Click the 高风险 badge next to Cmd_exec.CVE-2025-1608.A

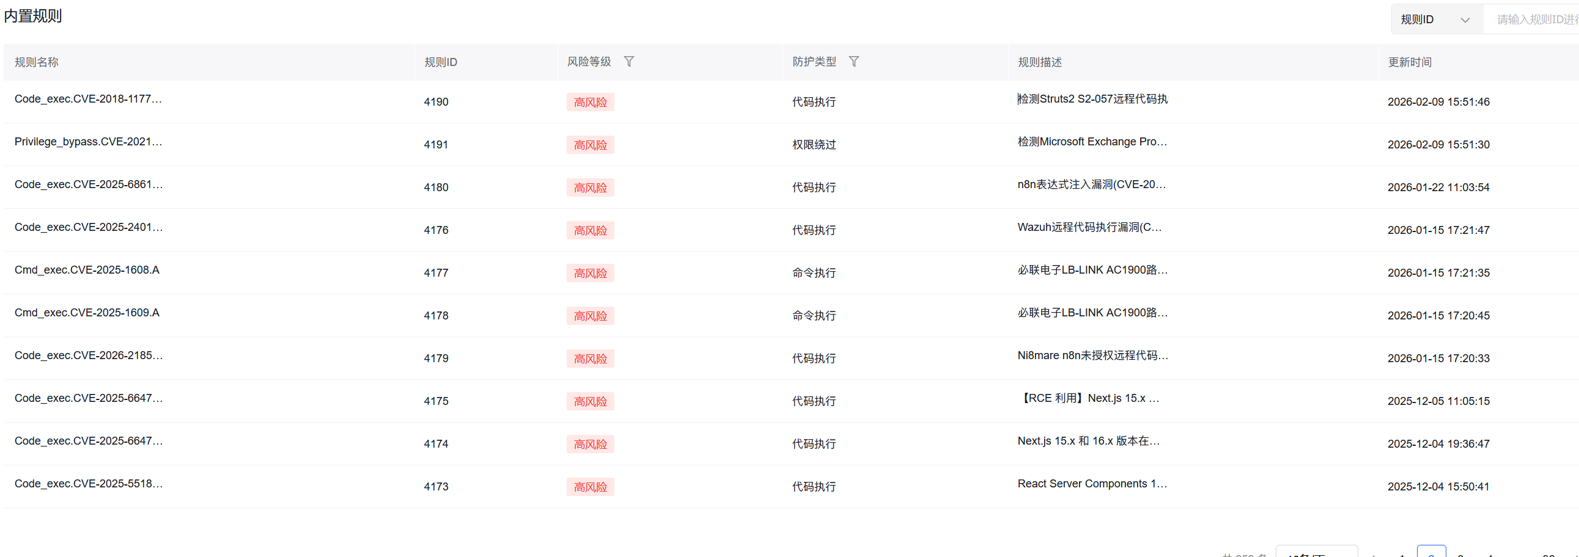click(591, 273)
